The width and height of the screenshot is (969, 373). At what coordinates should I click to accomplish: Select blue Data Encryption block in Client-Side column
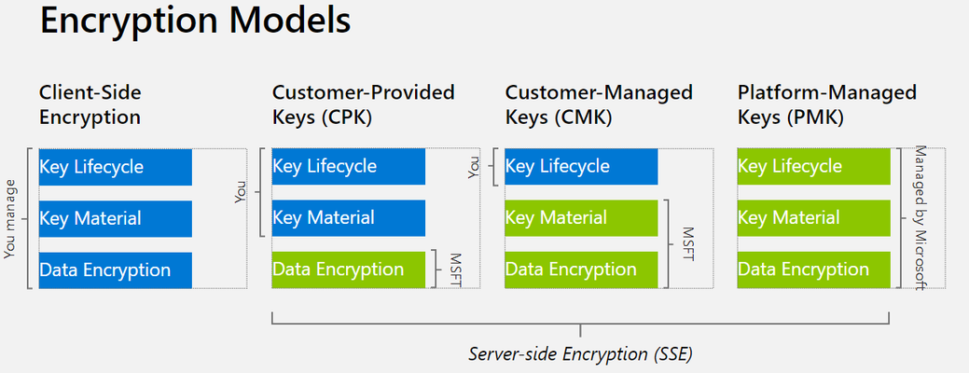coord(116,269)
